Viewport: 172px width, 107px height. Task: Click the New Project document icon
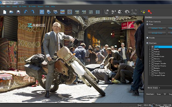click(5, 12)
